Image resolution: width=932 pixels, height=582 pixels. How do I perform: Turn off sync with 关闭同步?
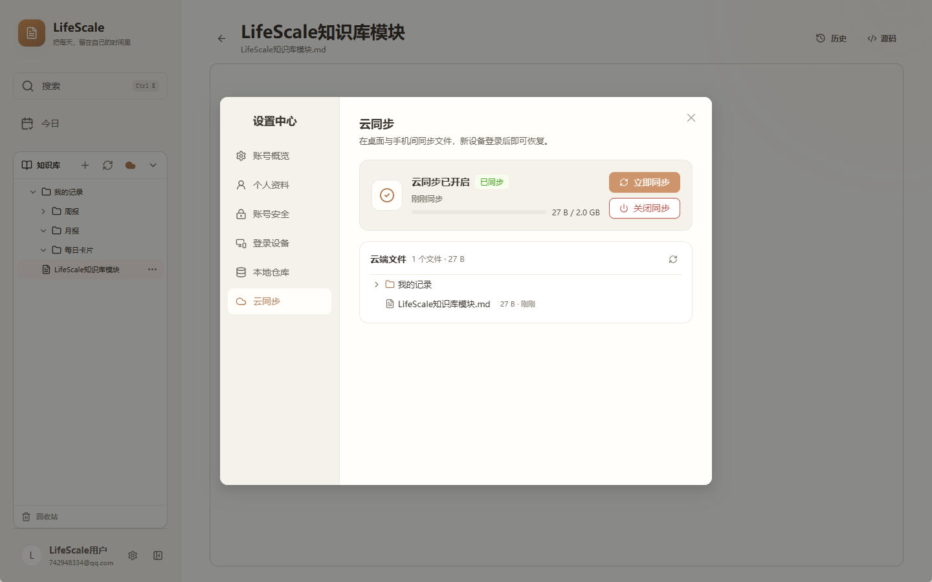(x=645, y=208)
